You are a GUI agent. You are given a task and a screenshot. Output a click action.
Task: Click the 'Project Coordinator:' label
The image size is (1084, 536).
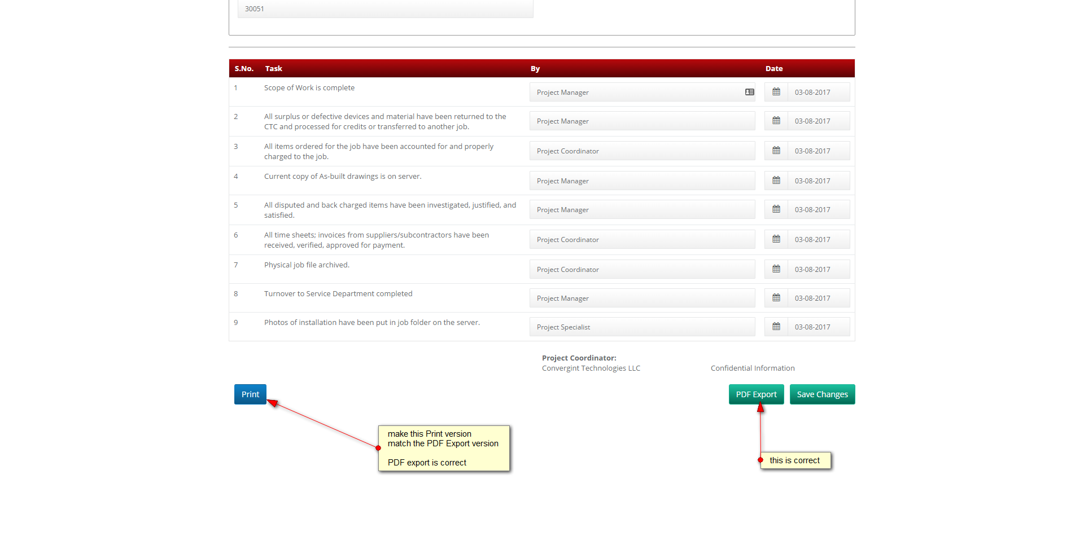[579, 358]
